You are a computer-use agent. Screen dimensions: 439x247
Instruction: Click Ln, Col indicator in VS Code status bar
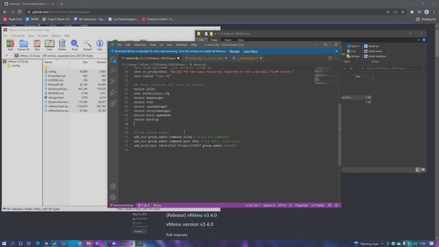pyautogui.click(x=252, y=205)
